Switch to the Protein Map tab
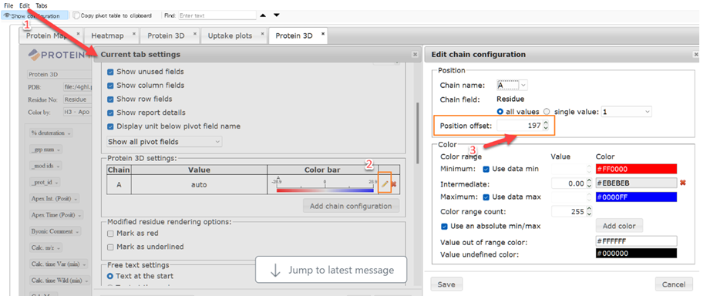Screen dimensions: 710x296 [x=47, y=35]
